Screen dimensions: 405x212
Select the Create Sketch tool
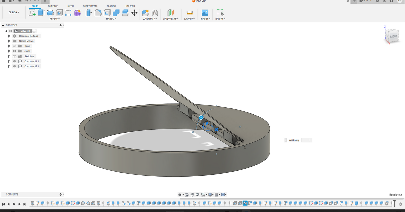coord(32,13)
